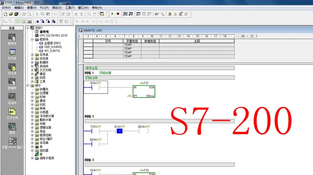The width and height of the screenshot is (313, 175).
Task: Open the PLC(P) menu
Action: (x=44, y=7)
